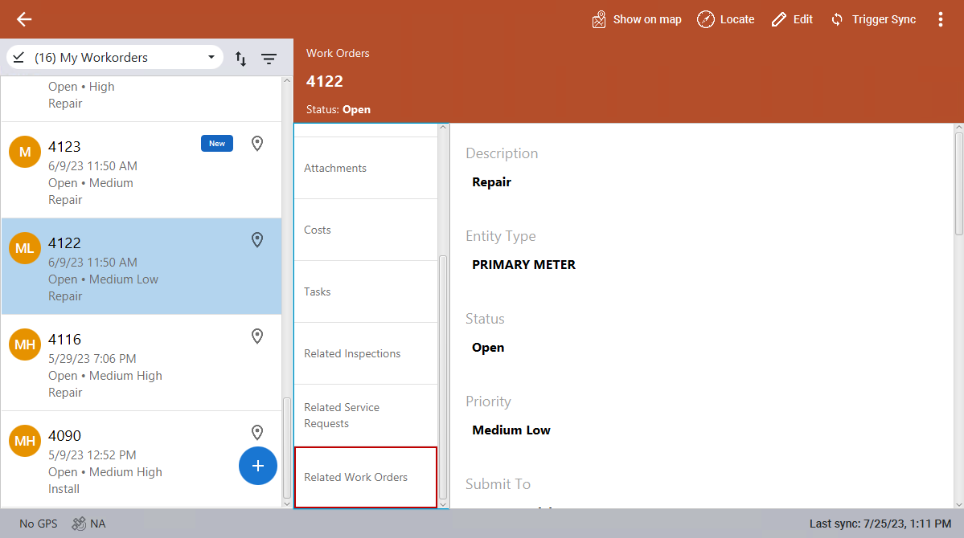
Task: Click the Install text under 4090
Action: [64, 489]
